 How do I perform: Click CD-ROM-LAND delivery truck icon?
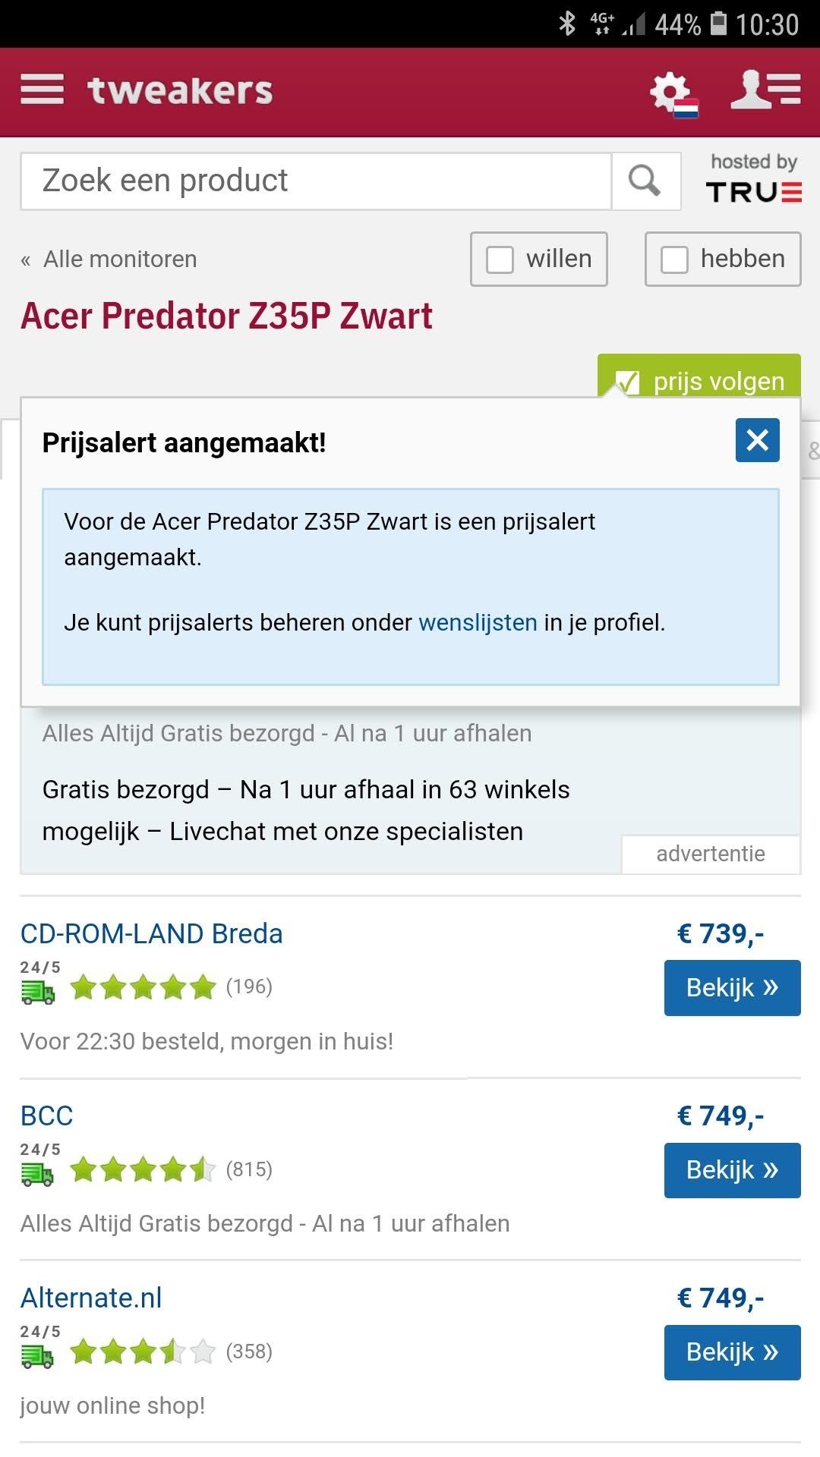coord(38,991)
